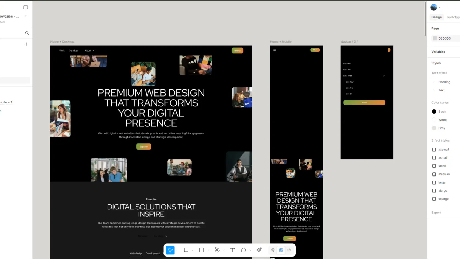Add a new page with plus icon
The height and width of the screenshot is (259, 460).
tap(27, 44)
